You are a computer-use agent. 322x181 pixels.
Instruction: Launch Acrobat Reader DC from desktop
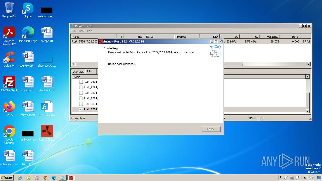[9, 36]
